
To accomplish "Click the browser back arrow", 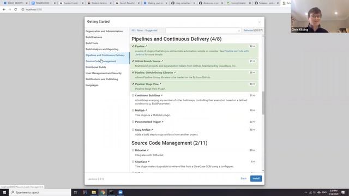I will (4, 10).
